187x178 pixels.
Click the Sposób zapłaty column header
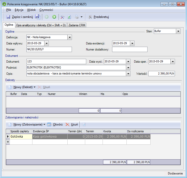[21, 131]
